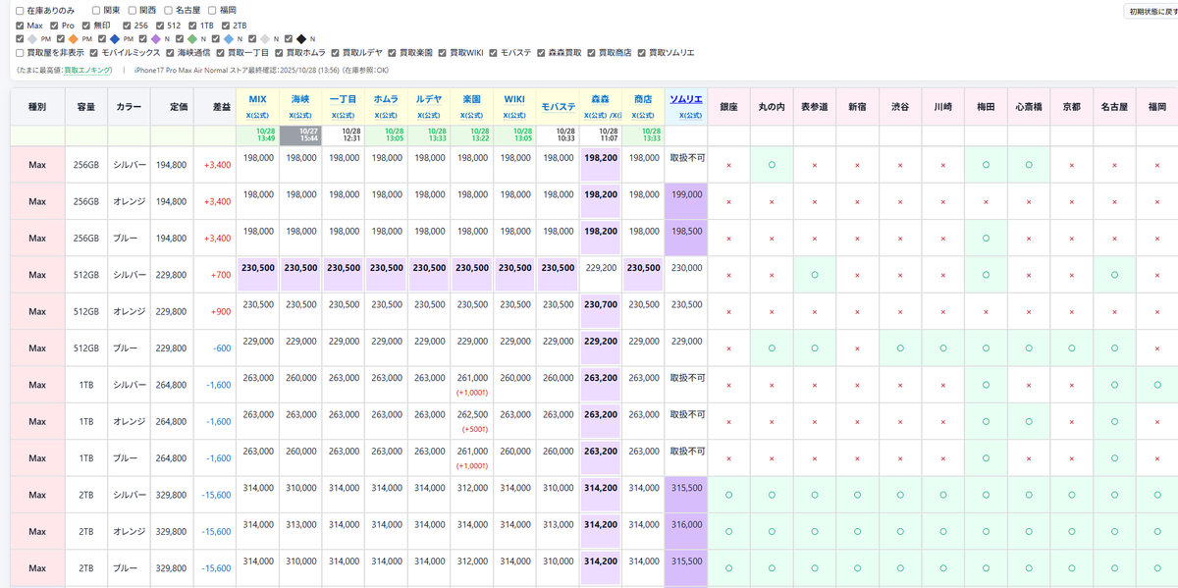
Task: Uncheck the 海峡通信 shop filter
Action: point(170,53)
